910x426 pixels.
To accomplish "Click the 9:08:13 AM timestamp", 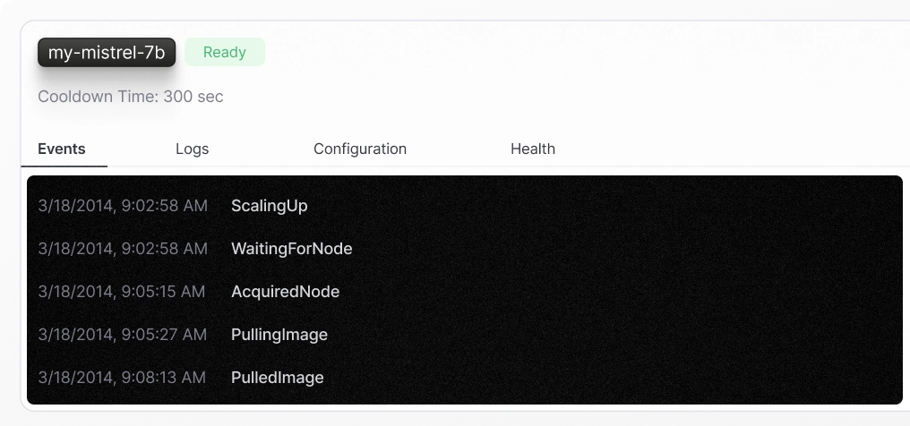I will tap(122, 378).
